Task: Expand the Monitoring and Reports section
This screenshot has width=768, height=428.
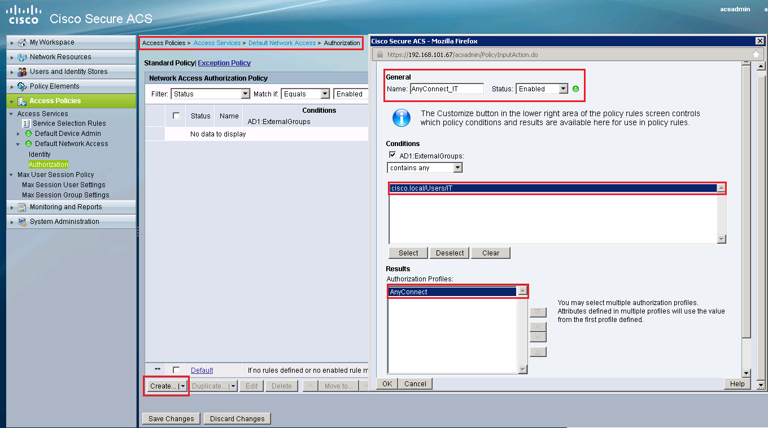Action: pyautogui.click(x=12, y=207)
